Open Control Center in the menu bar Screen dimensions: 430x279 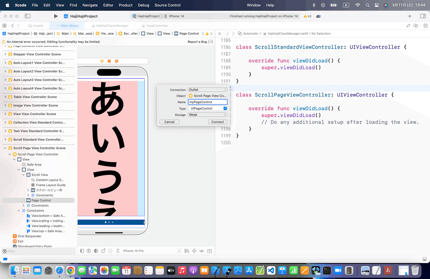[376, 5]
